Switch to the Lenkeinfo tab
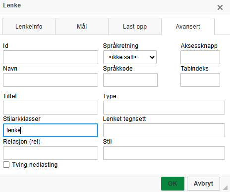Screen dimensions: 230x192 tap(29, 27)
